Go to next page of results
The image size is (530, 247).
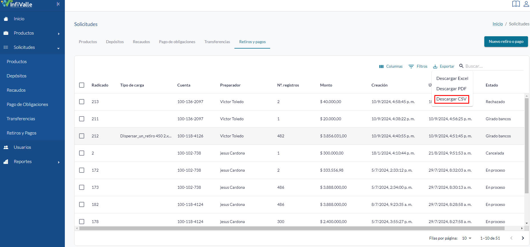coord(523,238)
